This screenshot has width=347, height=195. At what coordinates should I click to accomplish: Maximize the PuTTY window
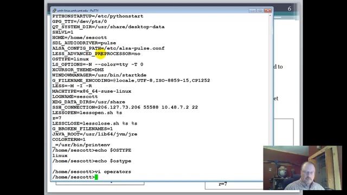pyautogui.click(x=260, y=11)
